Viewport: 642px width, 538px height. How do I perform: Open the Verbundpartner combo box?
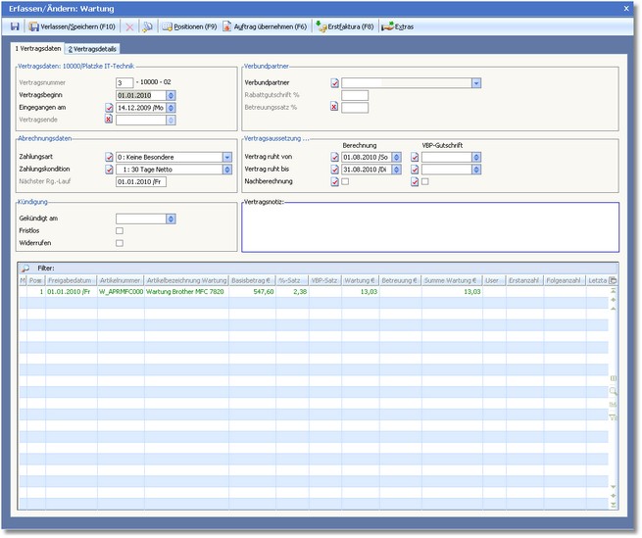475,83
